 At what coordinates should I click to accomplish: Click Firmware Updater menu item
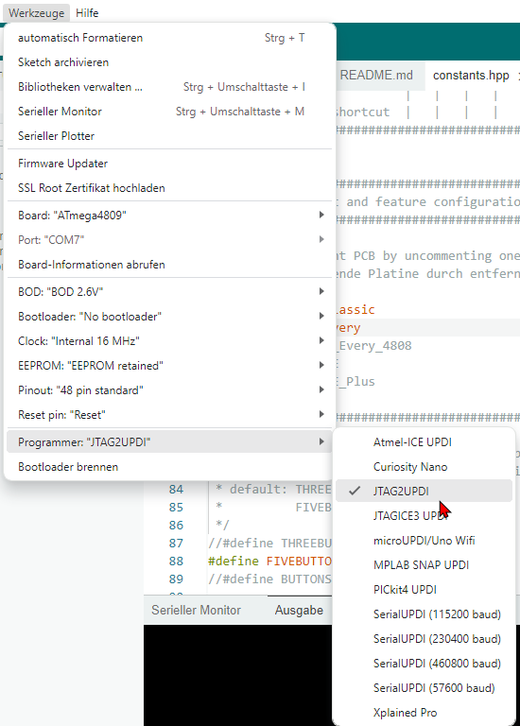(x=169, y=163)
